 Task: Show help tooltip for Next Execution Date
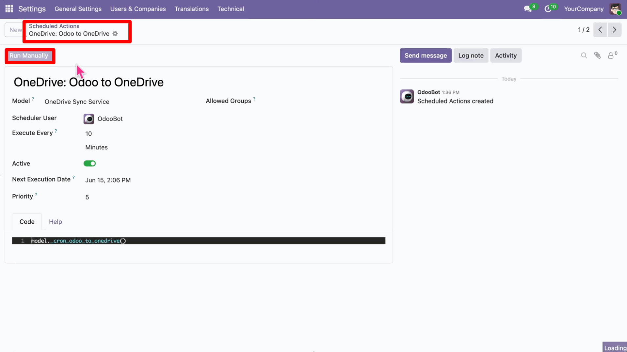point(73,177)
